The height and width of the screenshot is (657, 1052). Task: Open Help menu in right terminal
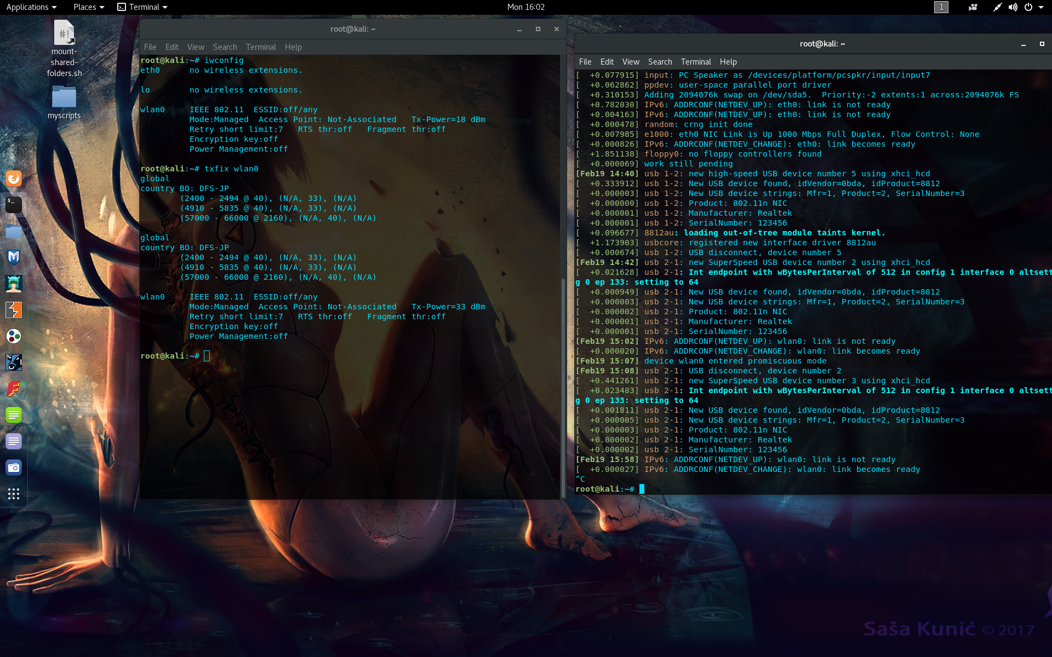tap(728, 62)
